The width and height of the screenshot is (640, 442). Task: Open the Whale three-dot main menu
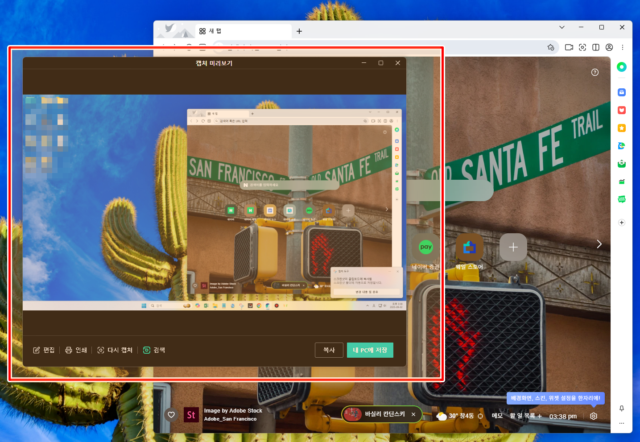tap(623, 47)
